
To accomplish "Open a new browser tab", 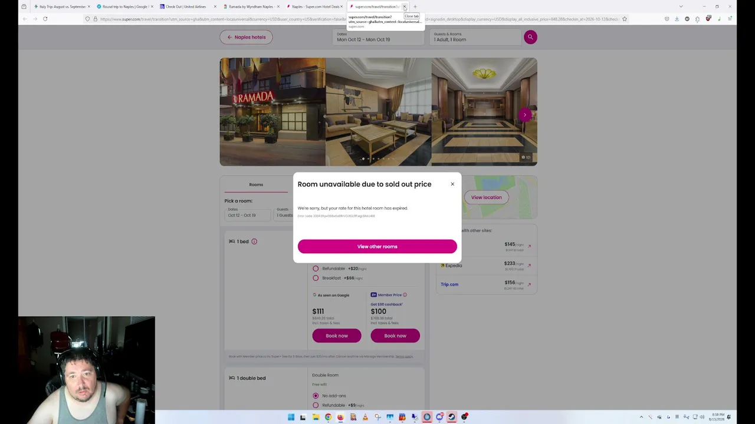I will pyautogui.click(x=415, y=6).
